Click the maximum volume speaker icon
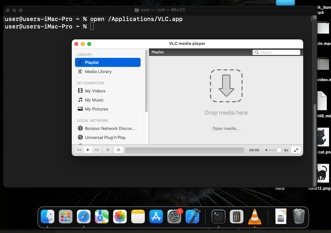Screen dimensions: 331x233 [x=286, y=150]
